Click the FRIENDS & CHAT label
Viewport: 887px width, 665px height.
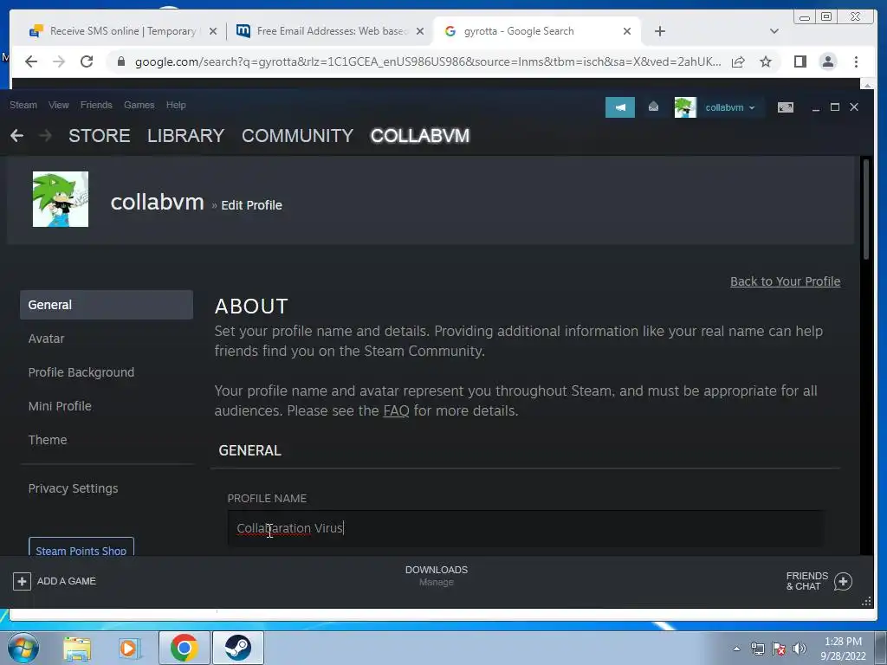(806, 581)
